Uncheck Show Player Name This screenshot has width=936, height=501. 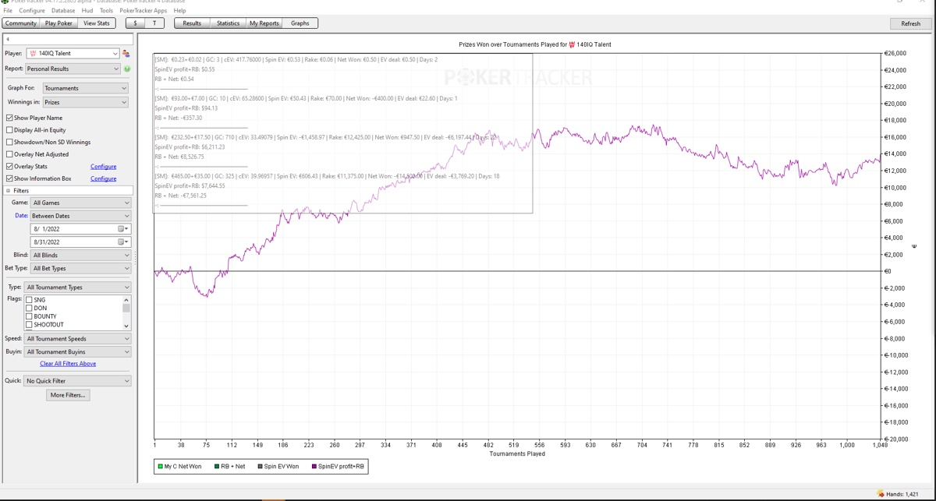9,118
